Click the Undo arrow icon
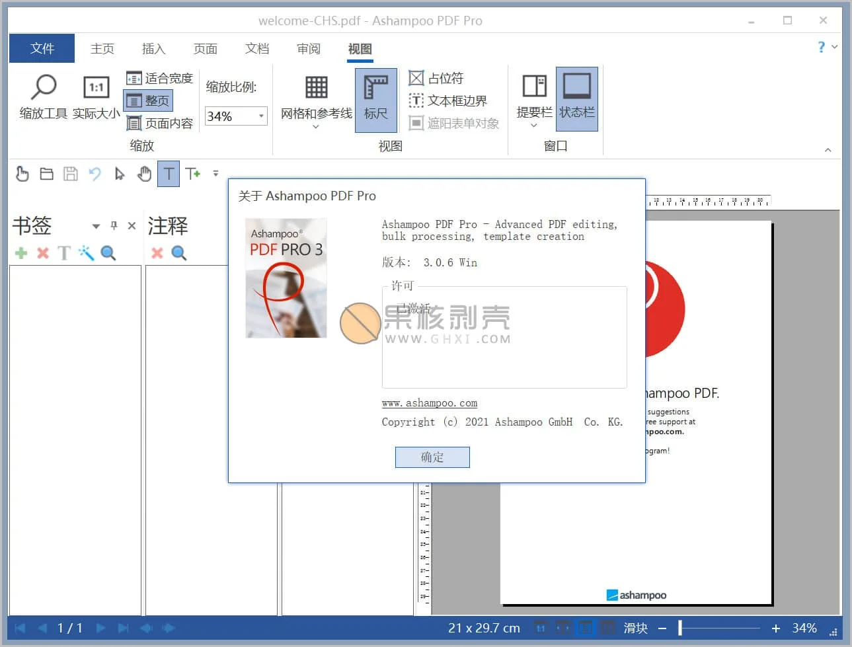 coord(95,174)
